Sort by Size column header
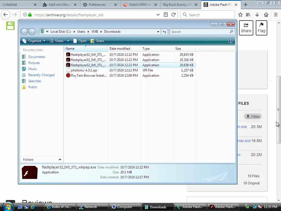 pyautogui.click(x=185, y=49)
